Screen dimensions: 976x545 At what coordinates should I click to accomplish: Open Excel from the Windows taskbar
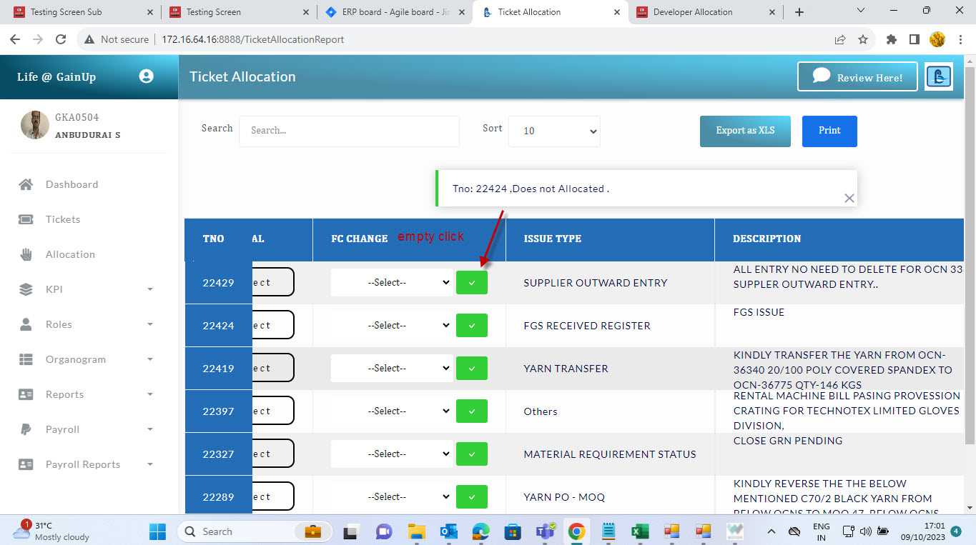tap(639, 531)
